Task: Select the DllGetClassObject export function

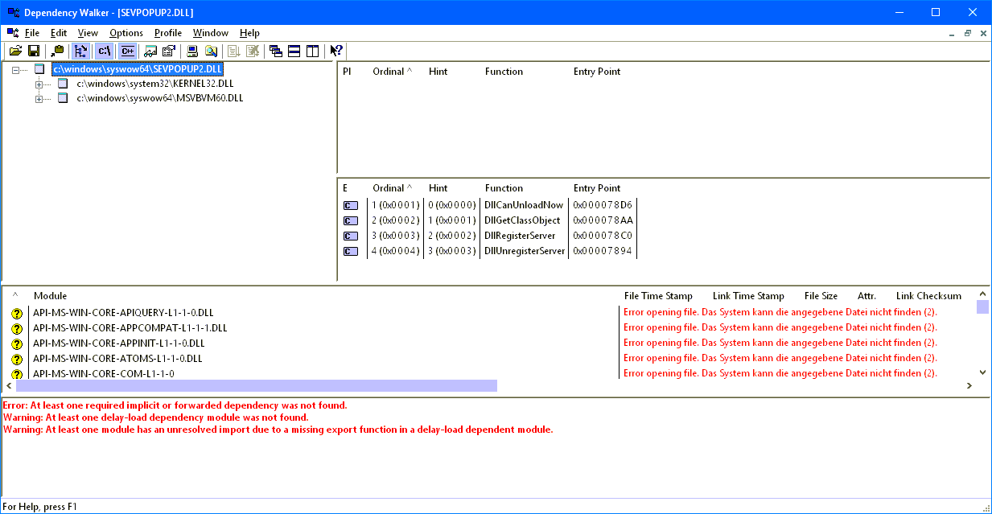Action: [x=523, y=220]
